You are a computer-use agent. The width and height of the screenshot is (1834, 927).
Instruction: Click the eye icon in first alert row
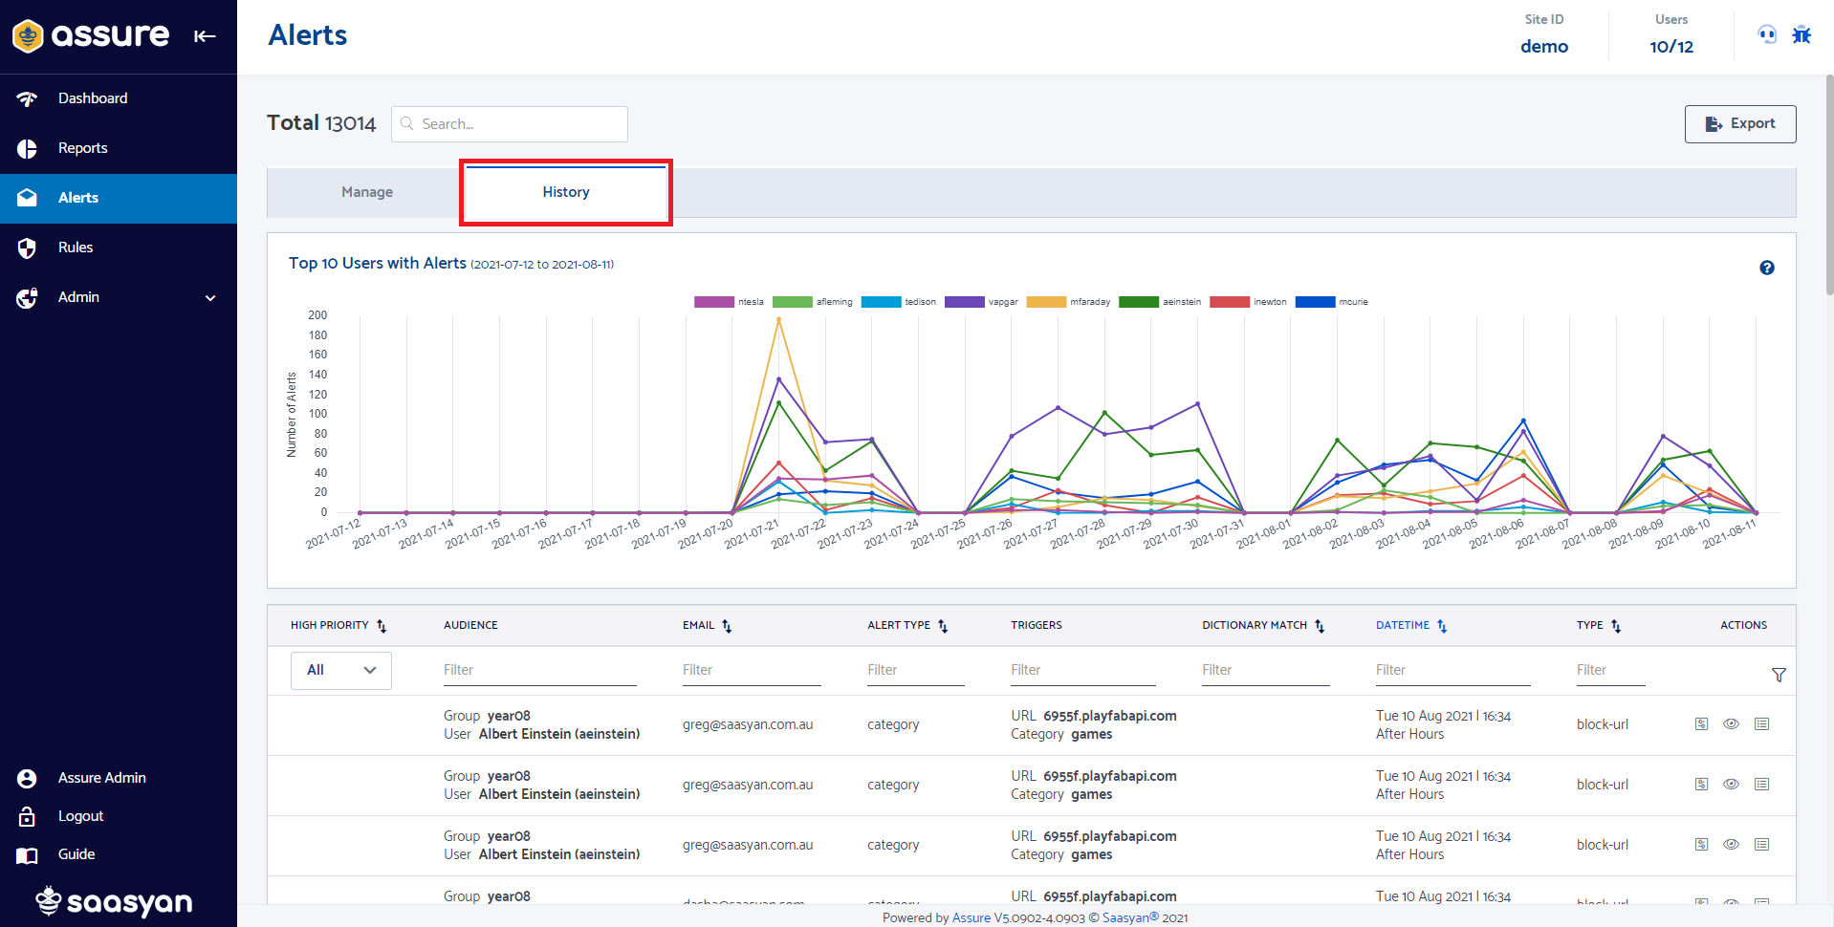tap(1731, 724)
